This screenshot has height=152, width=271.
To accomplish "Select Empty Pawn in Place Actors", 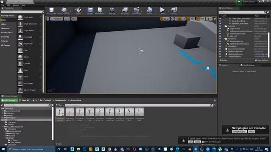I will pos(30,30).
